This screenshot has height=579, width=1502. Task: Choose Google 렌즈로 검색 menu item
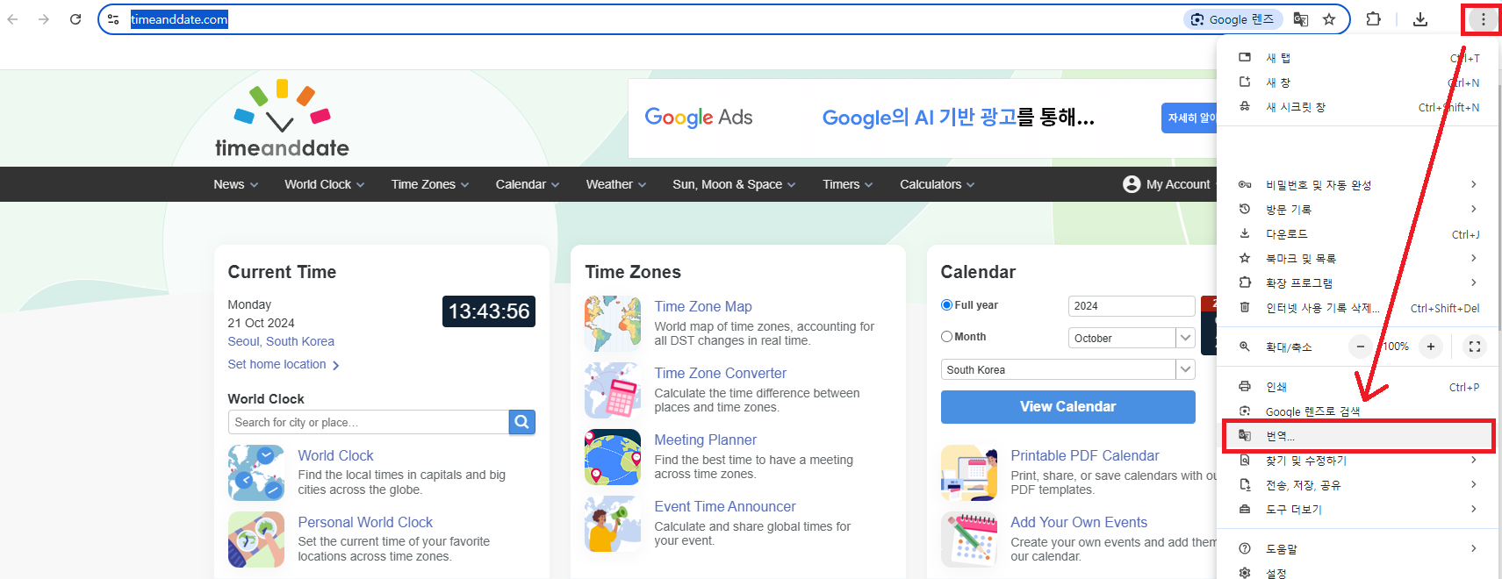1358,411
